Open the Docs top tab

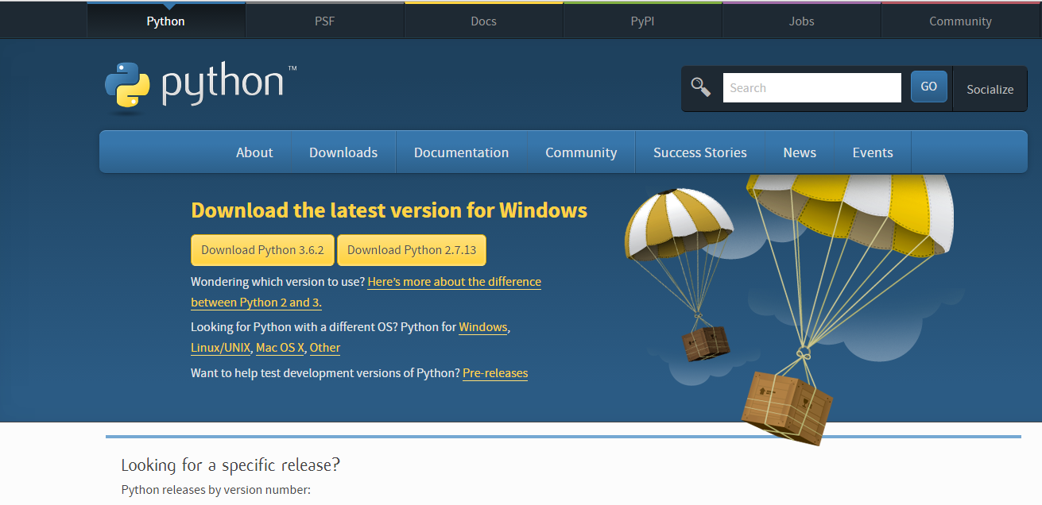pyautogui.click(x=483, y=21)
